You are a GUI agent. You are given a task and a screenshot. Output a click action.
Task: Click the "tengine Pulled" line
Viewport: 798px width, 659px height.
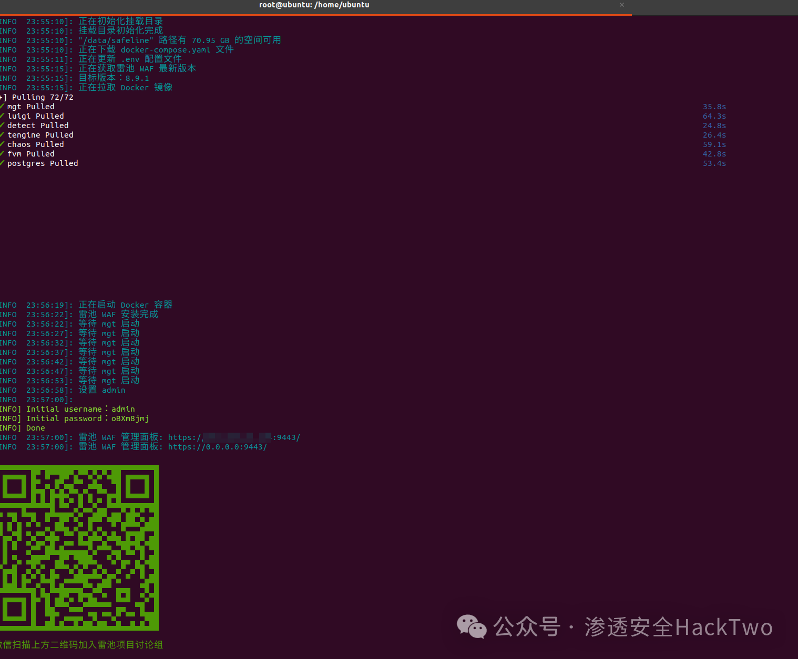coord(40,135)
